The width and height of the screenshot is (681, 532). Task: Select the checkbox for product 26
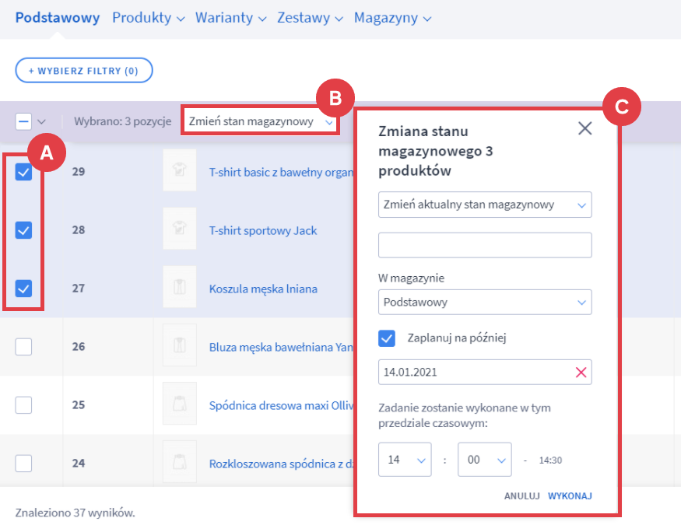click(x=24, y=347)
